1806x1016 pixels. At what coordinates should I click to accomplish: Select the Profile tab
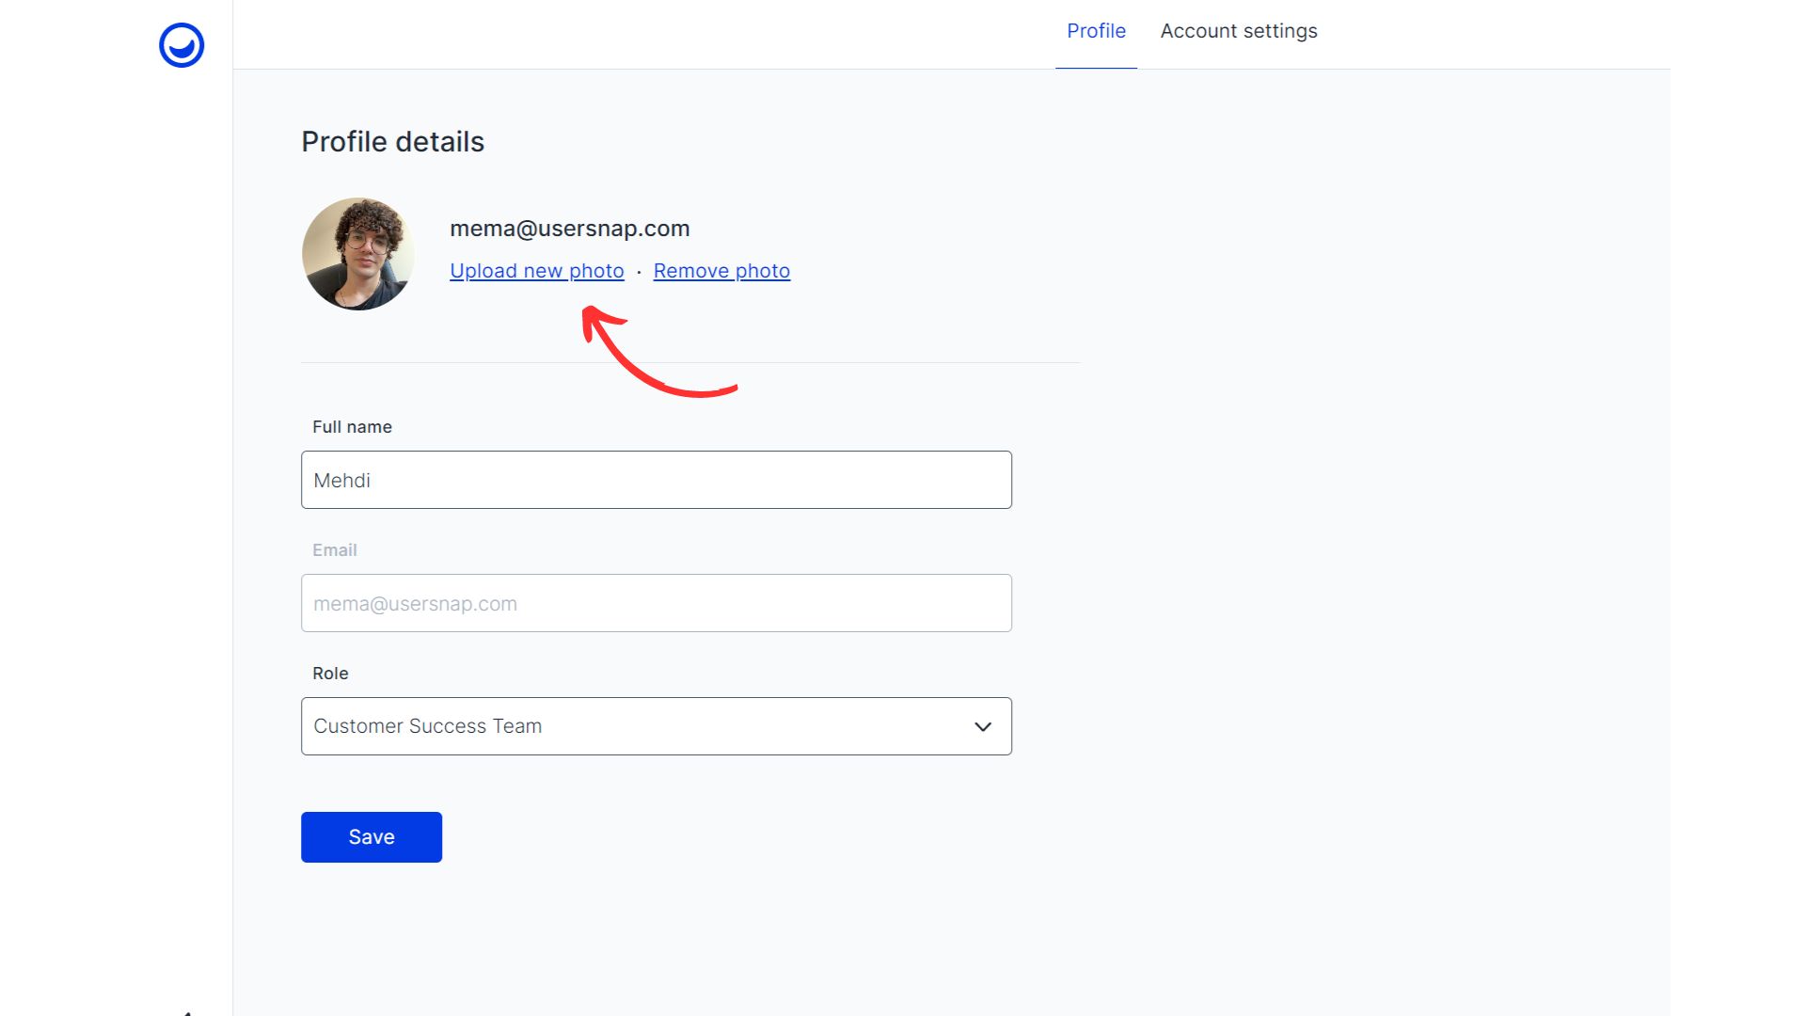1096,31
